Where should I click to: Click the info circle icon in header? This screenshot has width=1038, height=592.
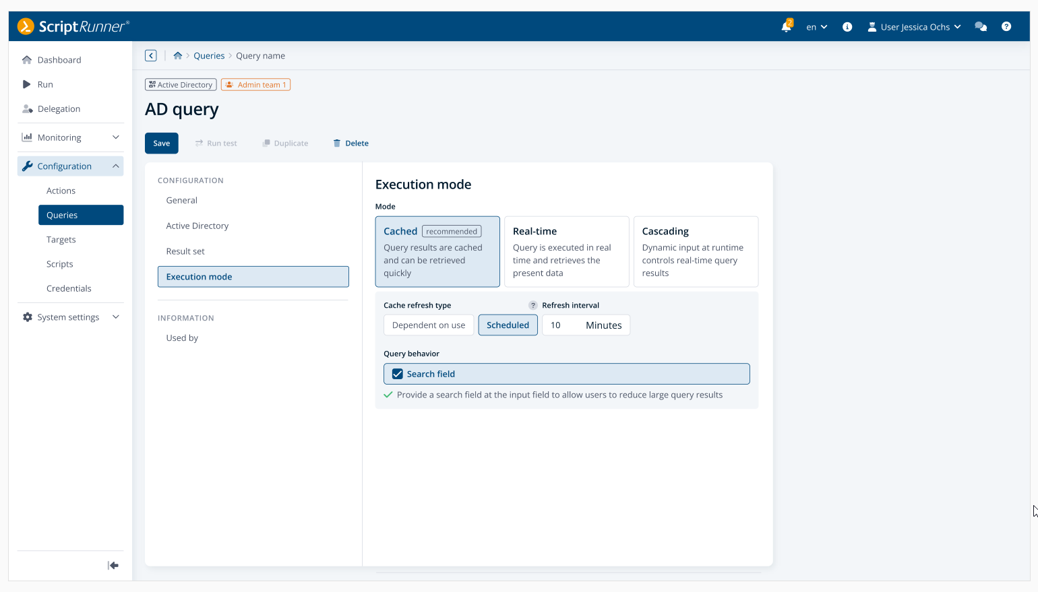847,27
